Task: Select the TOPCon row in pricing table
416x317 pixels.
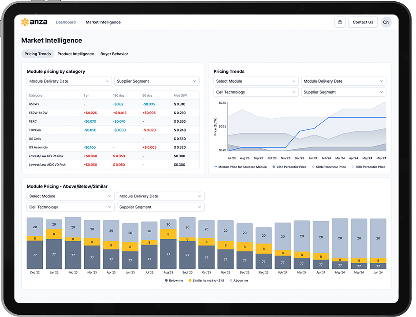Action: [x=112, y=130]
